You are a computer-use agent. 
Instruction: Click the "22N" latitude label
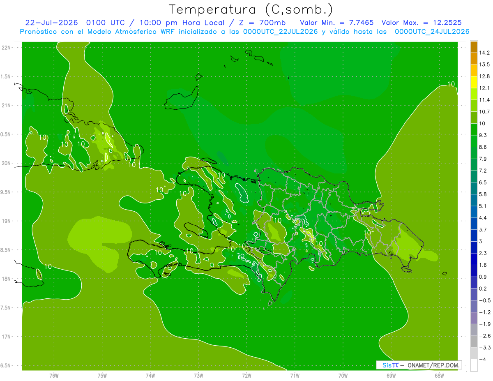[x=6, y=47]
